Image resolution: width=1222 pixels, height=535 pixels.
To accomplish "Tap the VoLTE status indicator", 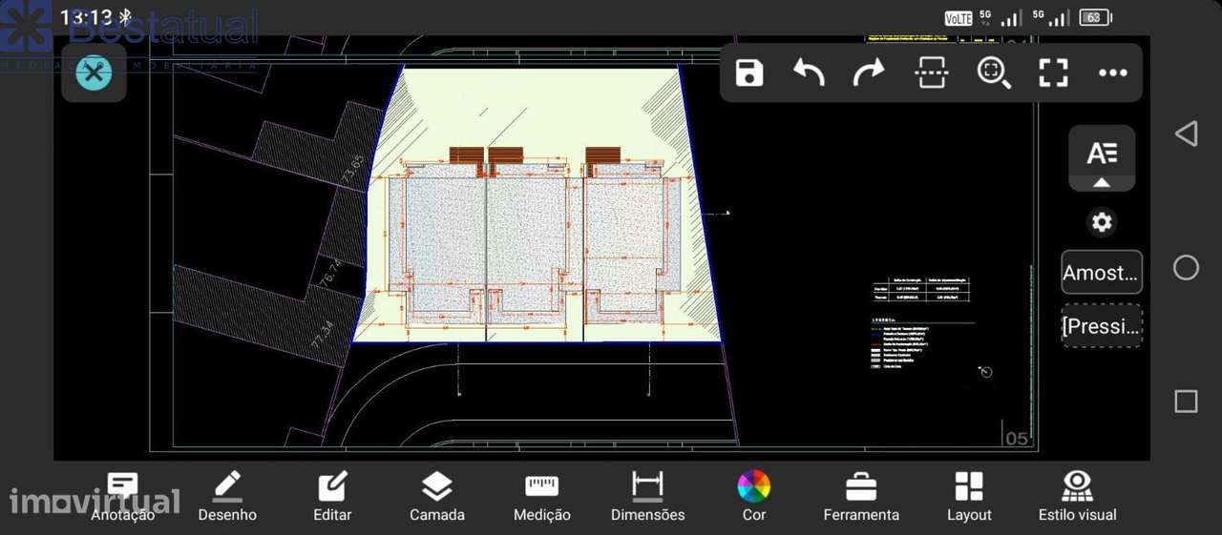I will (x=958, y=18).
